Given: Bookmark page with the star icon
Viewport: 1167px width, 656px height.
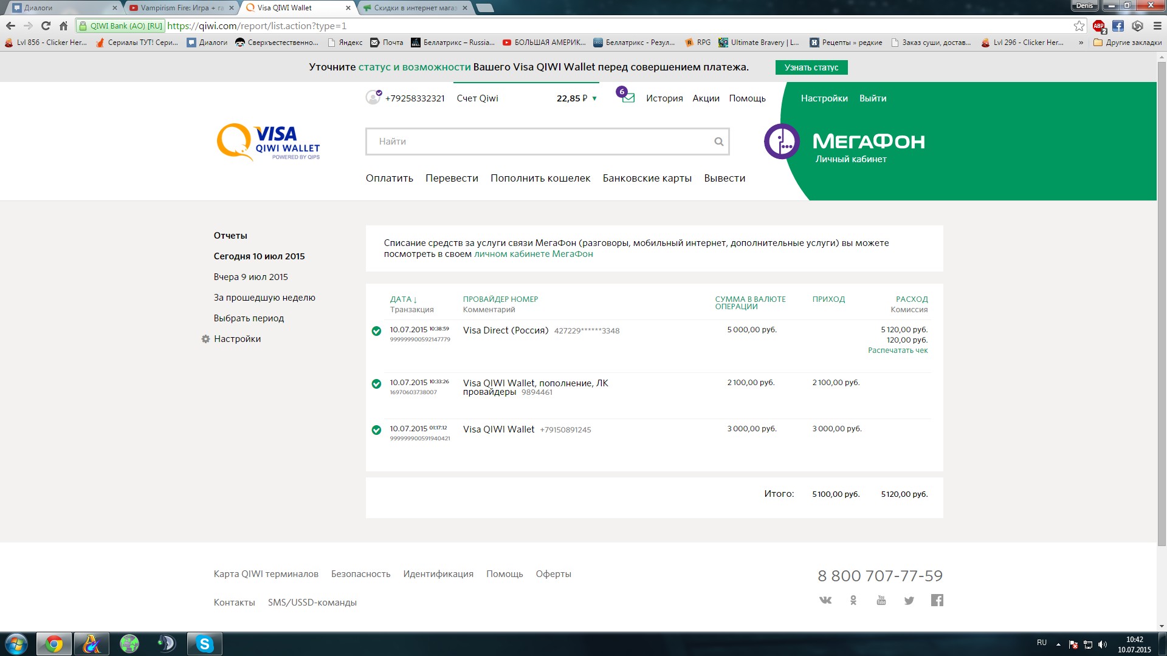Looking at the screenshot, I should [1079, 26].
